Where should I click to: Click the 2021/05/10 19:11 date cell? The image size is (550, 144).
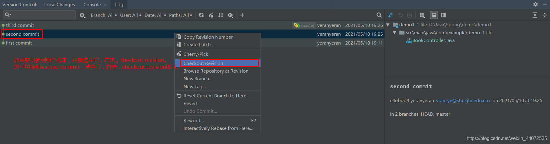(364, 43)
